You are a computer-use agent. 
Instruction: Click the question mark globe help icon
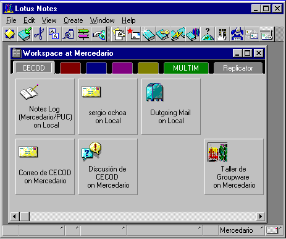pos(208,34)
